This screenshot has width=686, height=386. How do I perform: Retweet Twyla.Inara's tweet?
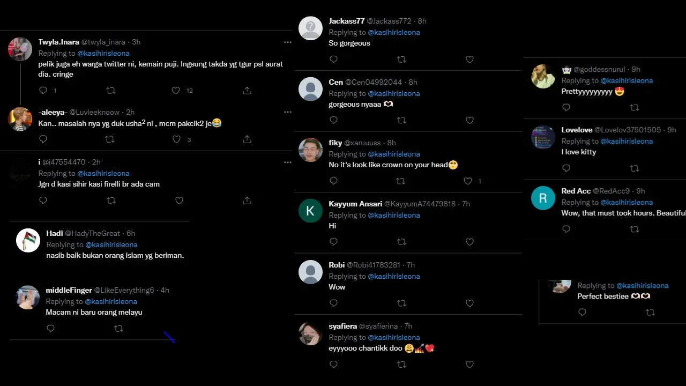(x=111, y=91)
